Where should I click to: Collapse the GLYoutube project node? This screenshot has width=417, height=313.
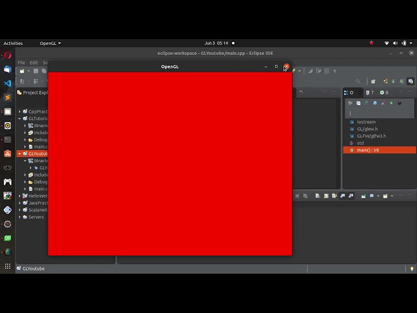20,154
